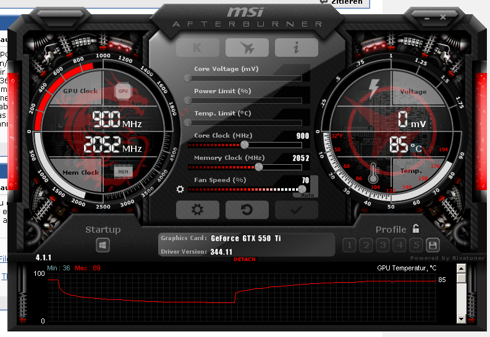Toggle Windows startup icon under Startup
The image size is (490, 337).
[x=103, y=245]
